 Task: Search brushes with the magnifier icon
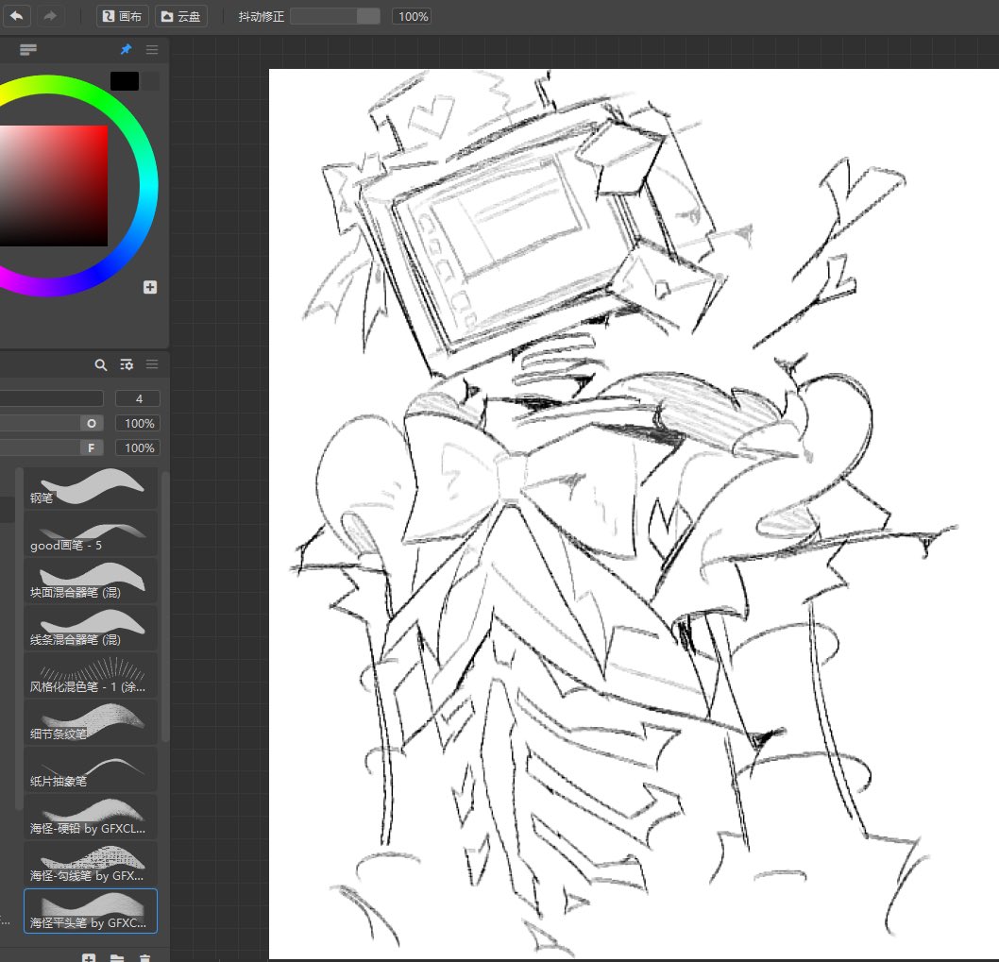point(101,364)
